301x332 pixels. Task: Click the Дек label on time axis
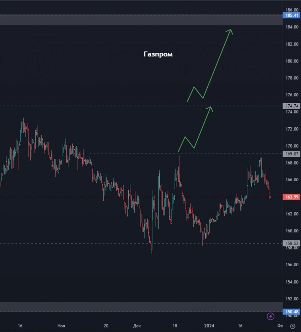pos(137,326)
